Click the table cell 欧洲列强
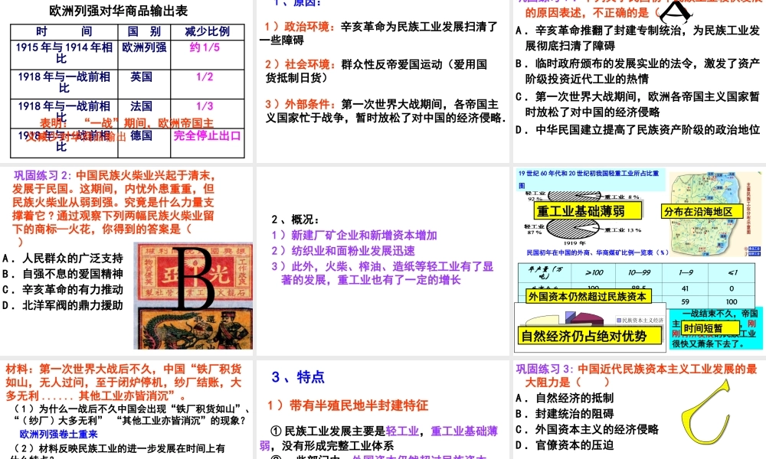 click(144, 47)
